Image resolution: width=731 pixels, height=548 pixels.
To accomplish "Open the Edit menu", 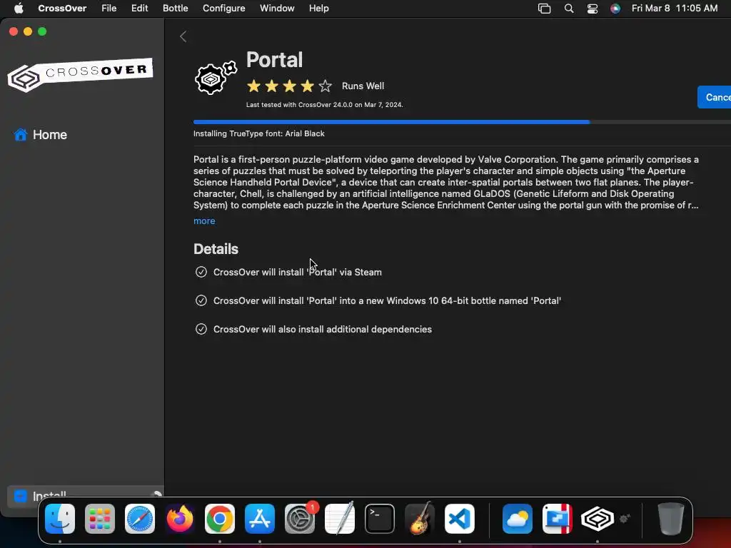I will 139,8.
